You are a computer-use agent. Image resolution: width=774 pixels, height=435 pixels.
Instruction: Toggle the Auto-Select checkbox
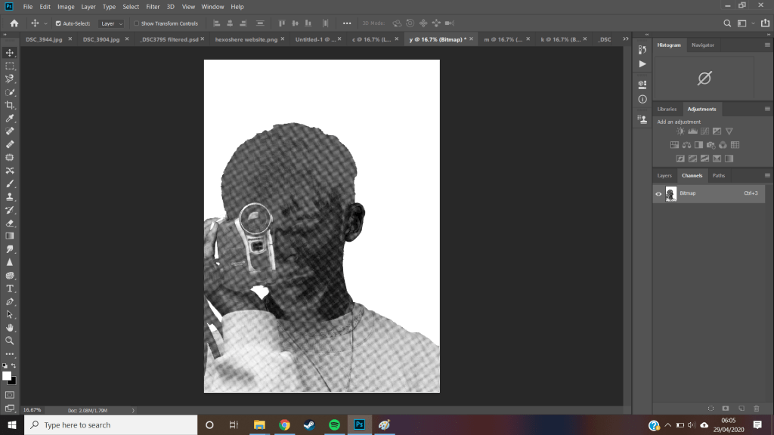click(58, 23)
